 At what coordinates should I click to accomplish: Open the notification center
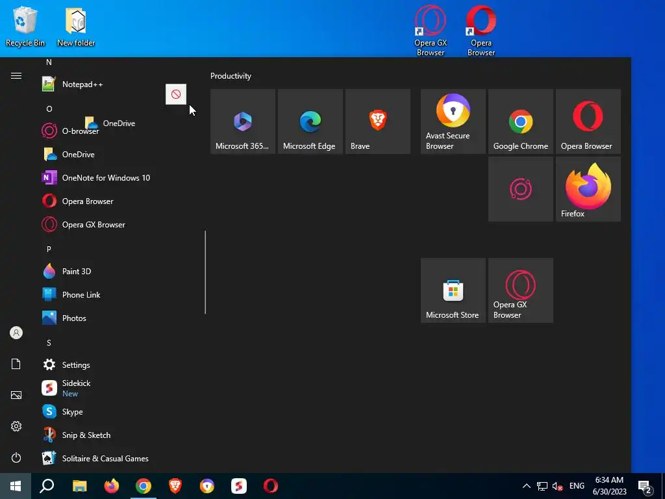[x=645, y=486]
